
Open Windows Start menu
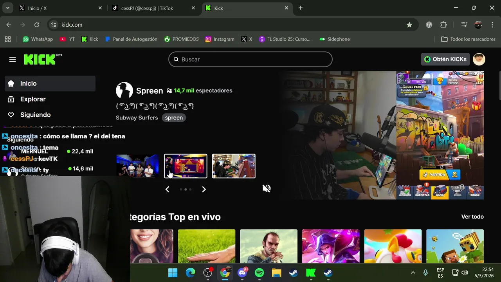[173, 273]
